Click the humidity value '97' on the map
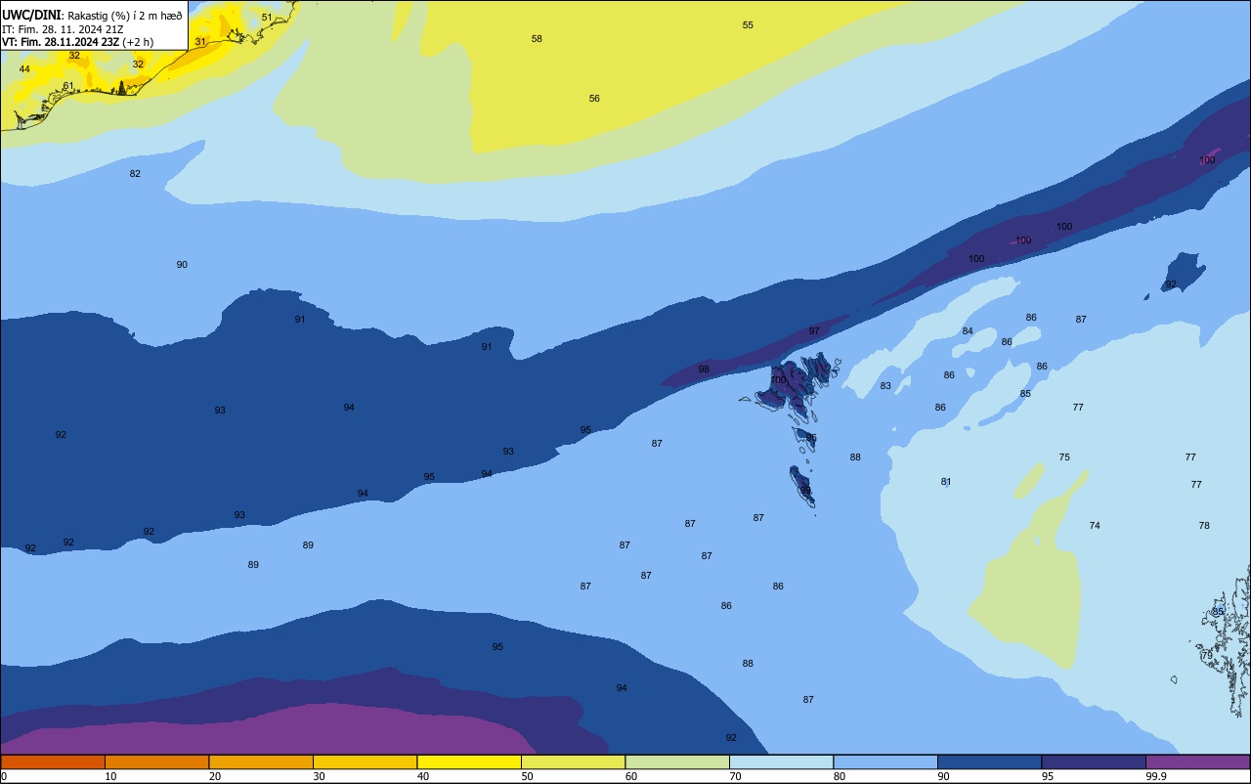The image size is (1251, 784). tap(814, 331)
